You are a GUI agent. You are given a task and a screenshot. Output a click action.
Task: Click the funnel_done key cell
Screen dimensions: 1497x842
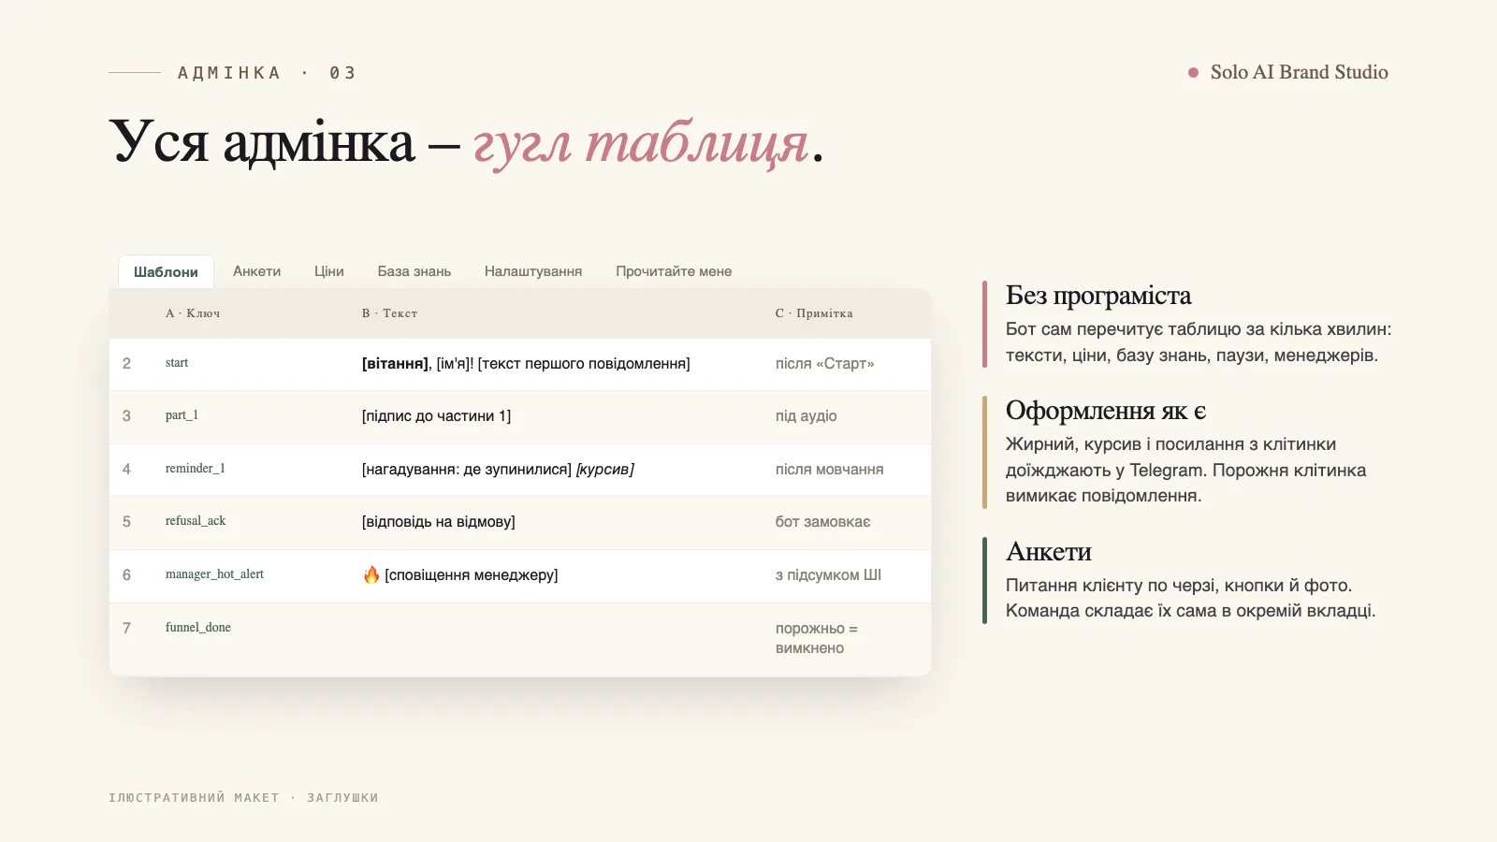pyautogui.click(x=198, y=628)
